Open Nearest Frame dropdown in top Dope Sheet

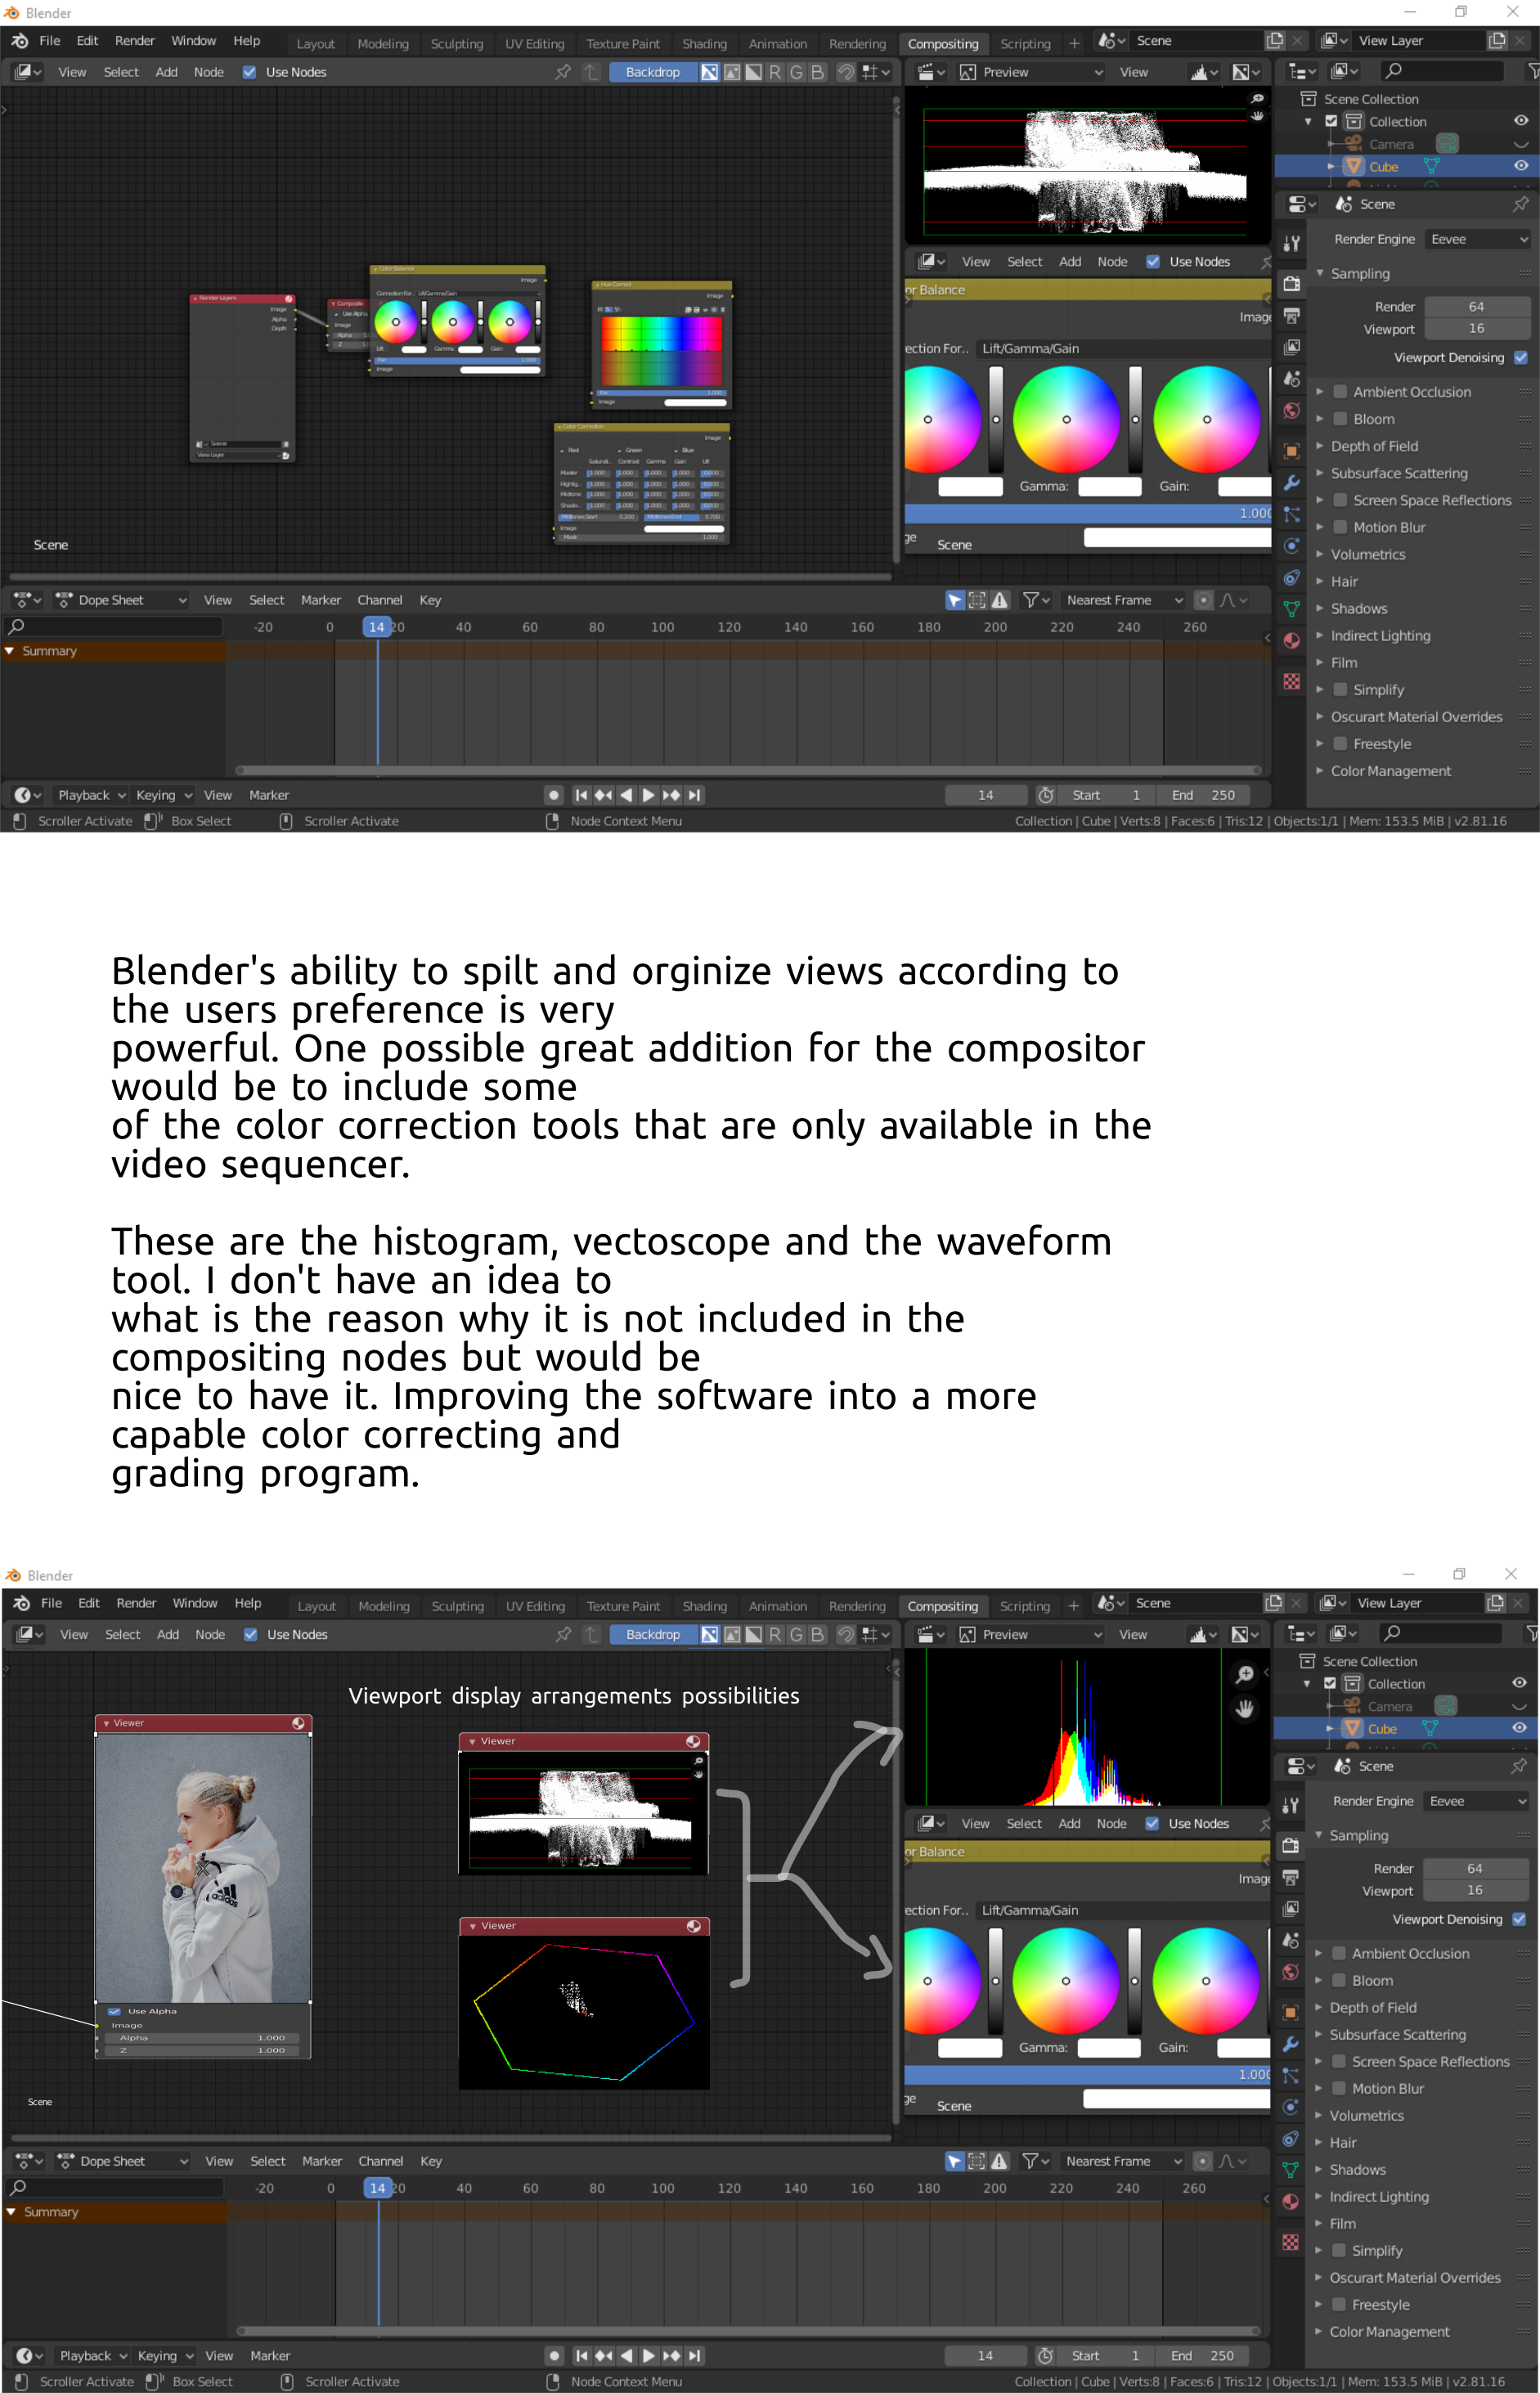point(1122,600)
